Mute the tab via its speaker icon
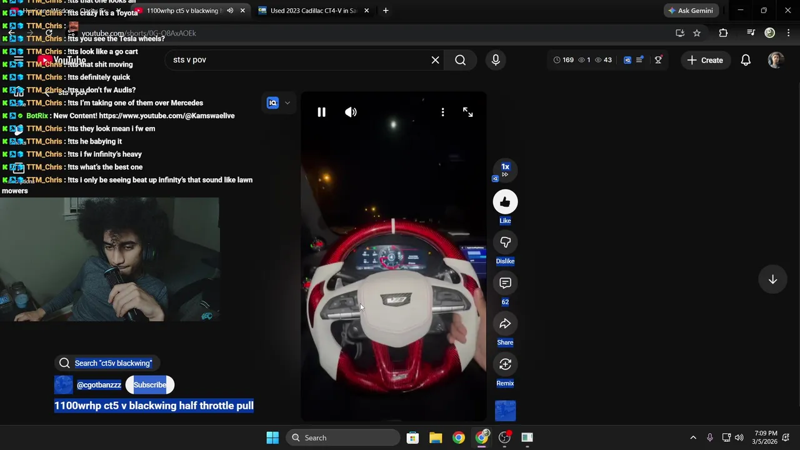 pos(230,11)
